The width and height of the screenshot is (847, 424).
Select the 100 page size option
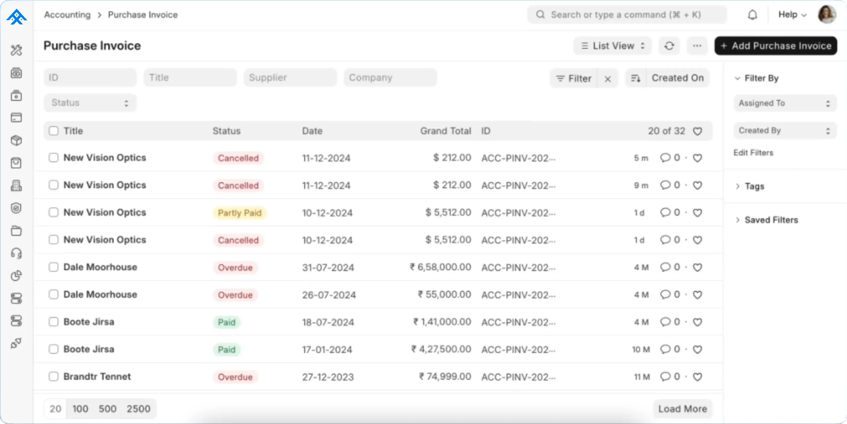click(x=80, y=408)
